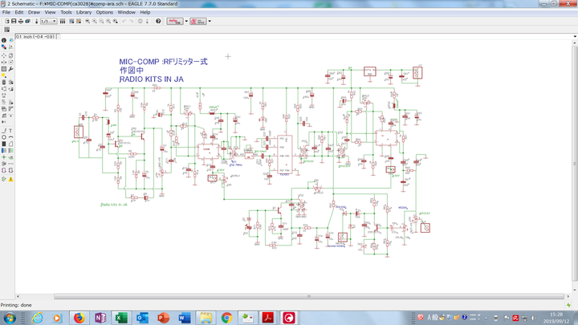Select the Show eye tool

[11, 40]
